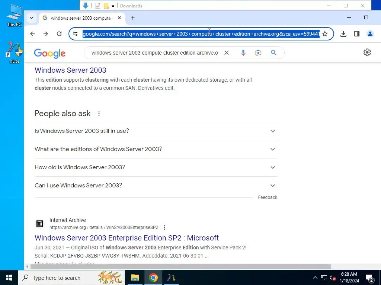
Task: View site information icon in address bar
Action: click(x=75, y=34)
